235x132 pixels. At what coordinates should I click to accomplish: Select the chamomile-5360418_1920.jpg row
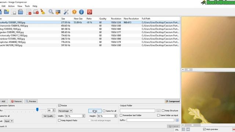[90, 26]
